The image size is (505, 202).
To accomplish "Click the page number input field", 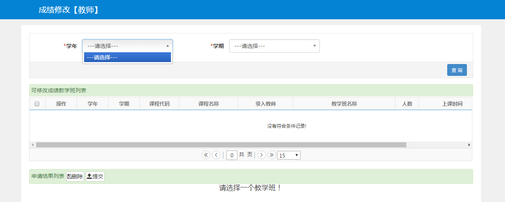I will [232, 155].
